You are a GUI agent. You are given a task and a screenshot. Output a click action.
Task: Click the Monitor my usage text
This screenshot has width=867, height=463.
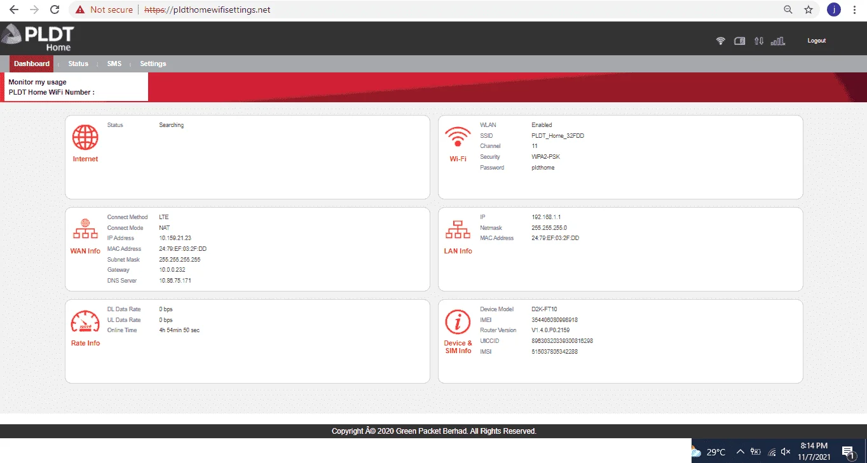[x=38, y=82]
